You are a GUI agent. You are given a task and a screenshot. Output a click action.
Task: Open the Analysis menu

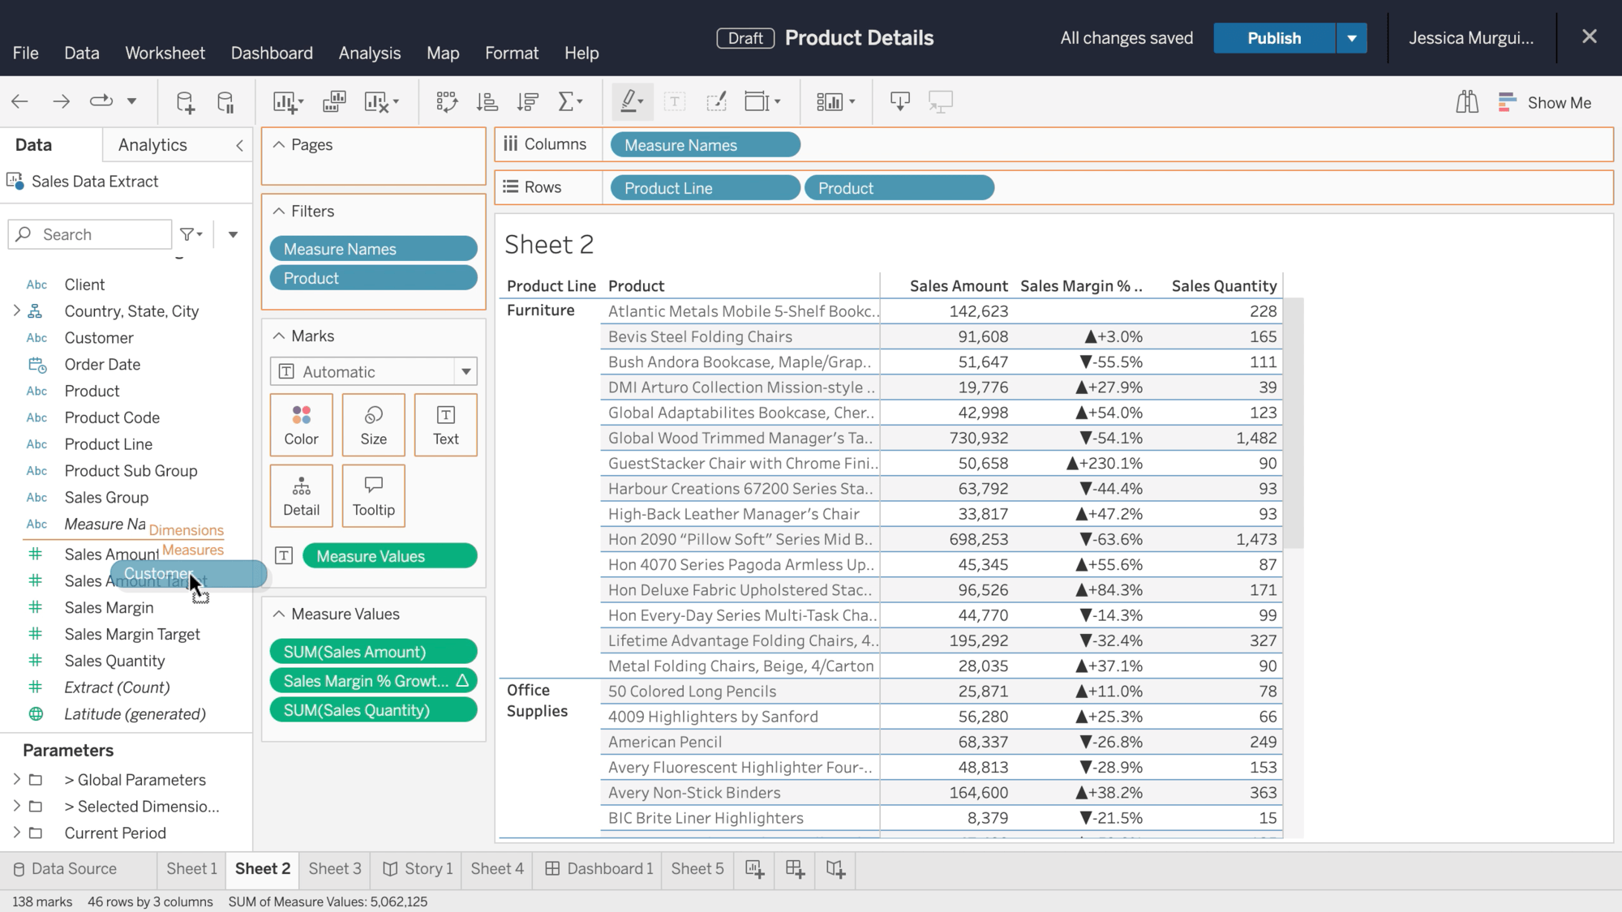pos(369,54)
